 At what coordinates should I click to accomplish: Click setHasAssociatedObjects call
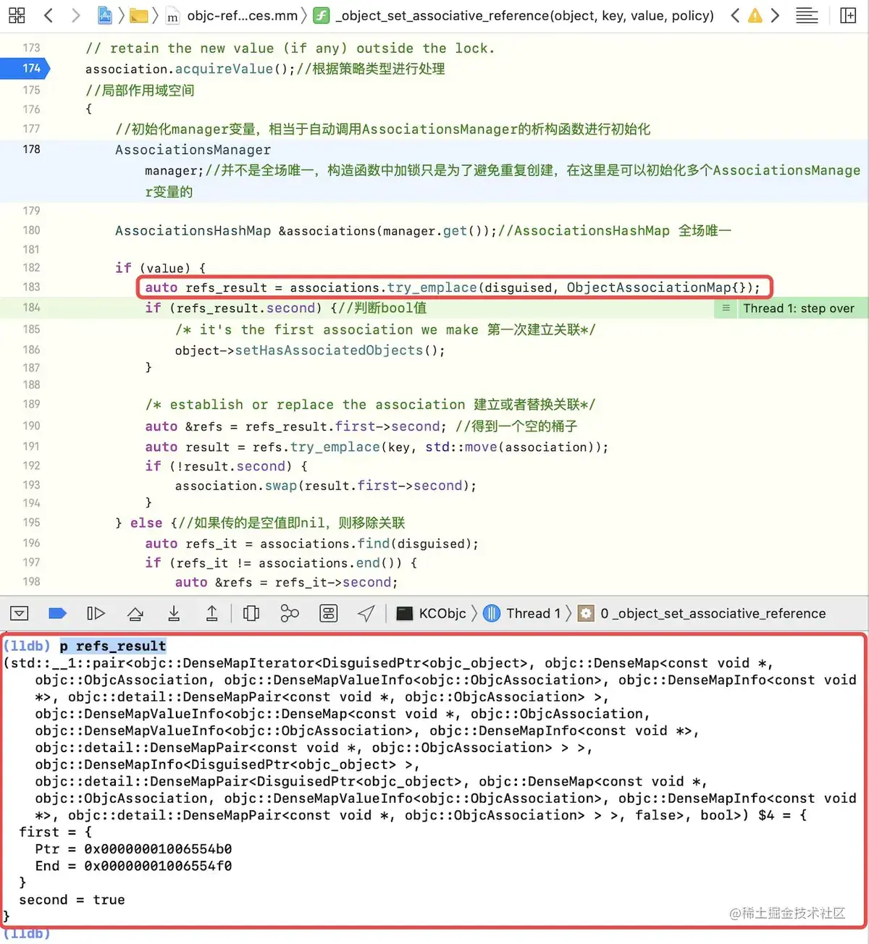coord(329,350)
